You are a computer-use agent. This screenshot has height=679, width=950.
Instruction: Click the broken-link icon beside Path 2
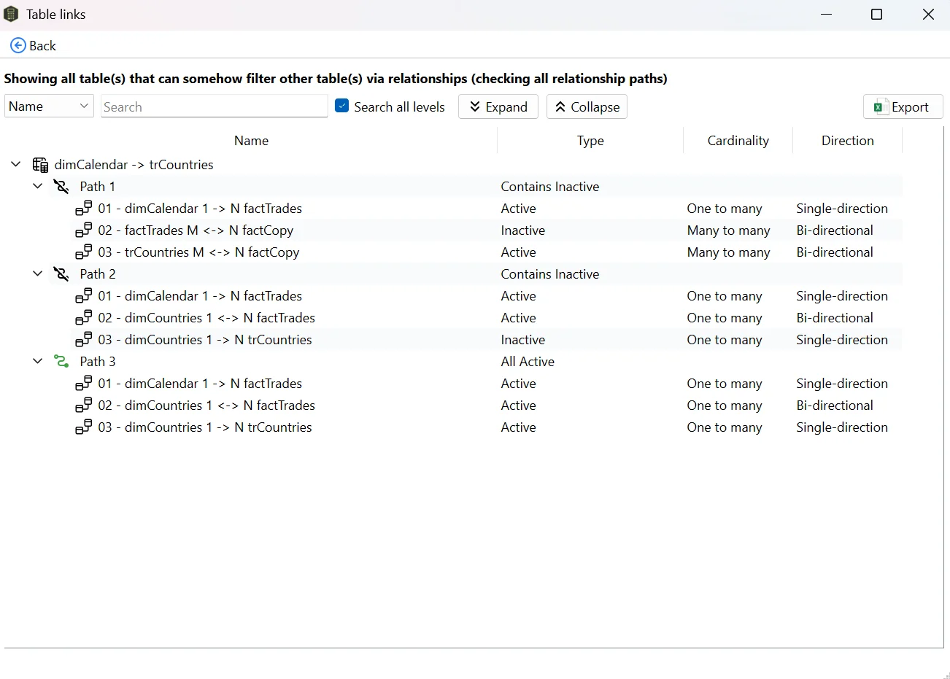point(61,274)
